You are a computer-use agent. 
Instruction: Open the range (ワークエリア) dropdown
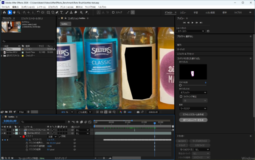193,108
